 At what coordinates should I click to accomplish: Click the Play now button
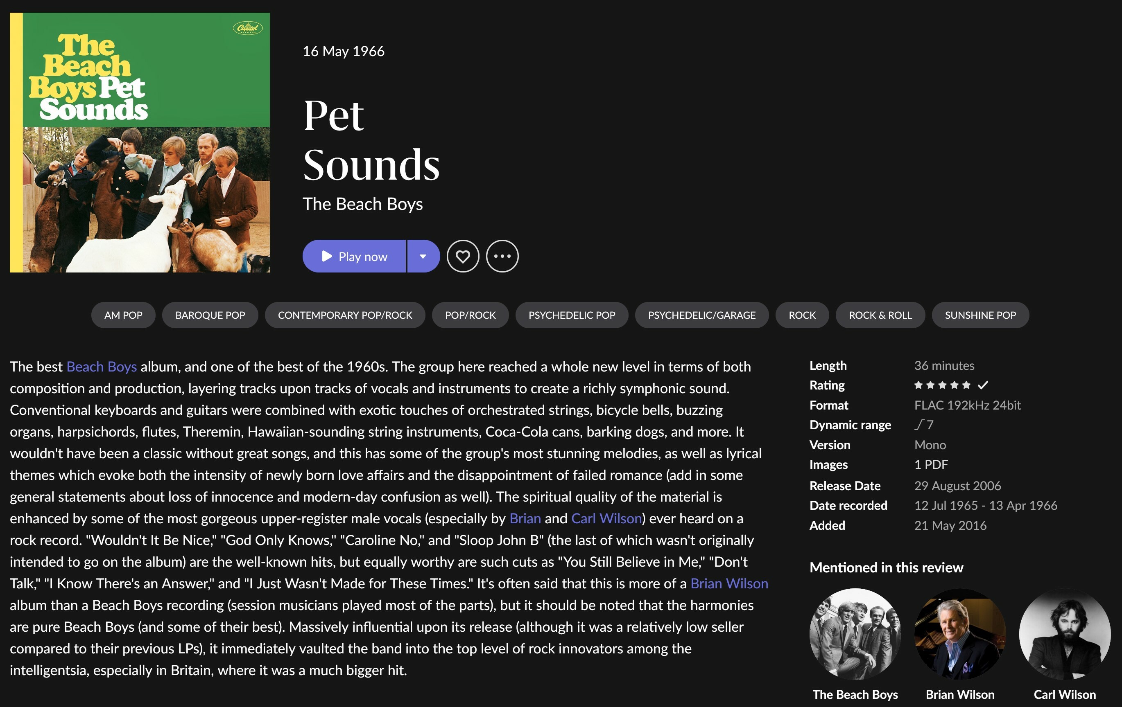[x=354, y=256]
